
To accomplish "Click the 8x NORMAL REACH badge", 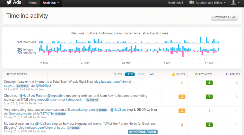I will point(143,132).
